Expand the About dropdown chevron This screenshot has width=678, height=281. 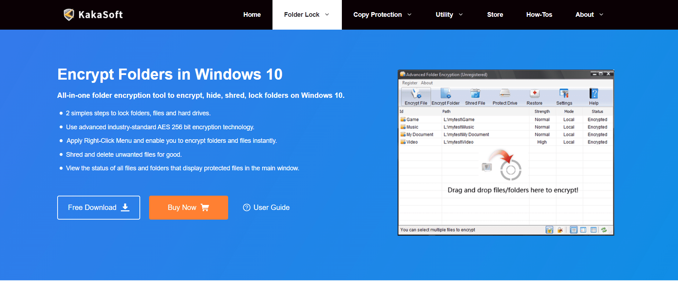(x=601, y=15)
